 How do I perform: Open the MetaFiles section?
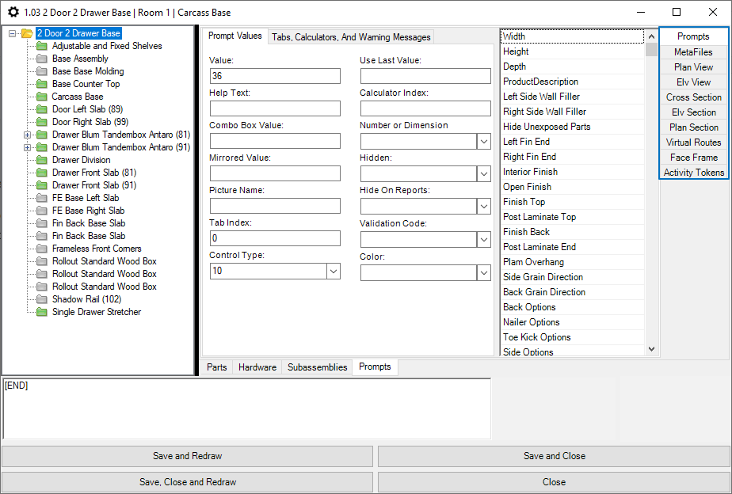click(x=693, y=51)
